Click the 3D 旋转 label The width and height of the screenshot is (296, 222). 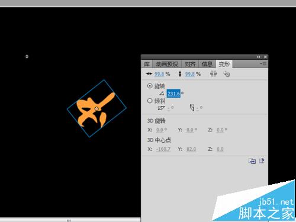156,121
